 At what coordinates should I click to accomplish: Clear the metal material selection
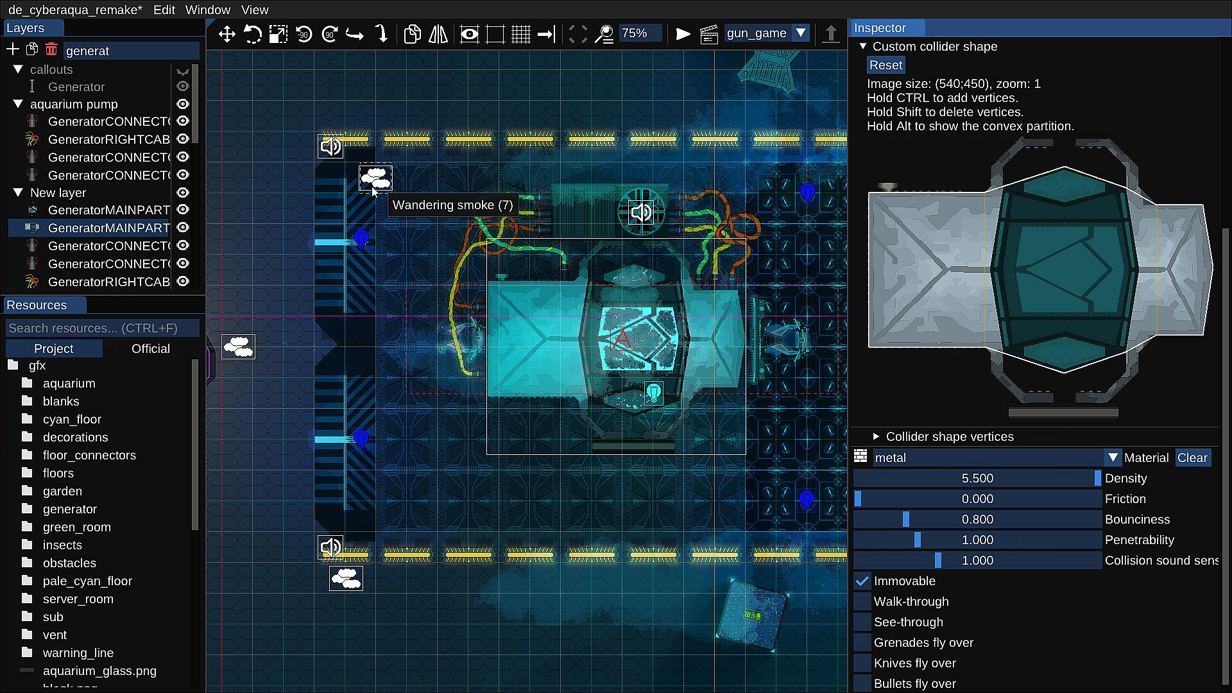[x=1192, y=458]
